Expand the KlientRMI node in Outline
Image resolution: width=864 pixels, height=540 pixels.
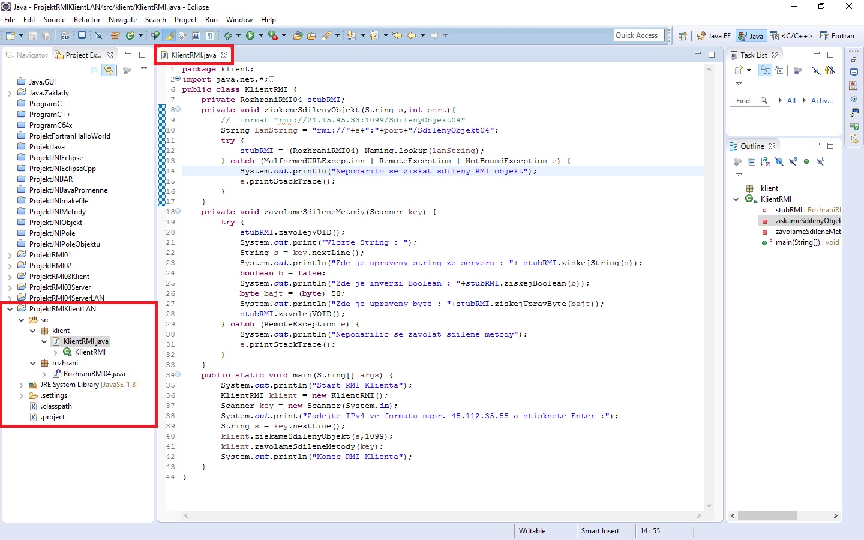pyautogui.click(x=737, y=199)
